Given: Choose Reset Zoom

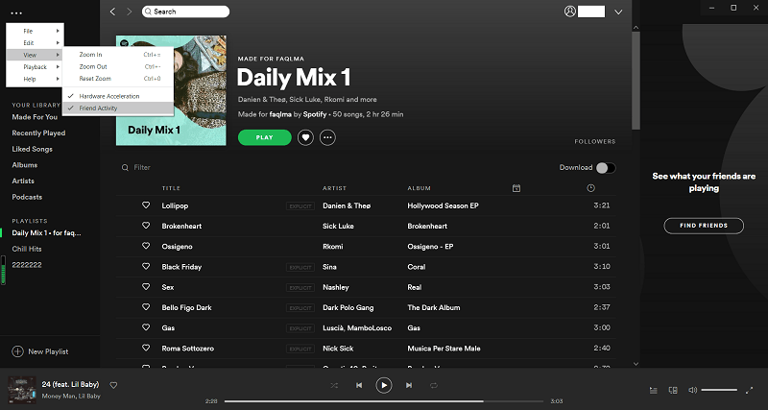Looking at the screenshot, I should [118, 79].
